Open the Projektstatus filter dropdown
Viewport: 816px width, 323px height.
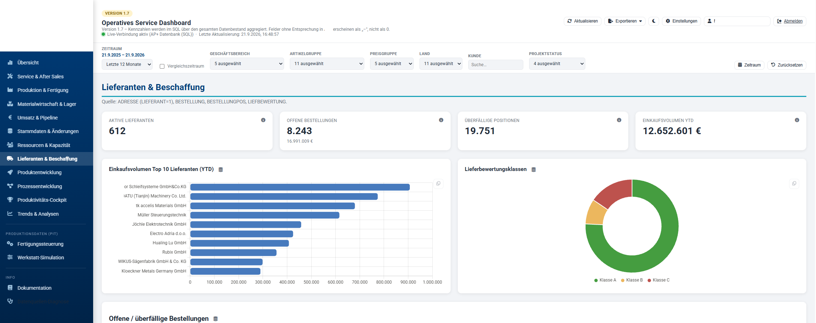557,64
